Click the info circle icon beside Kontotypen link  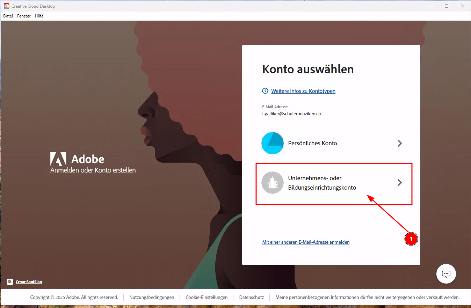(265, 91)
